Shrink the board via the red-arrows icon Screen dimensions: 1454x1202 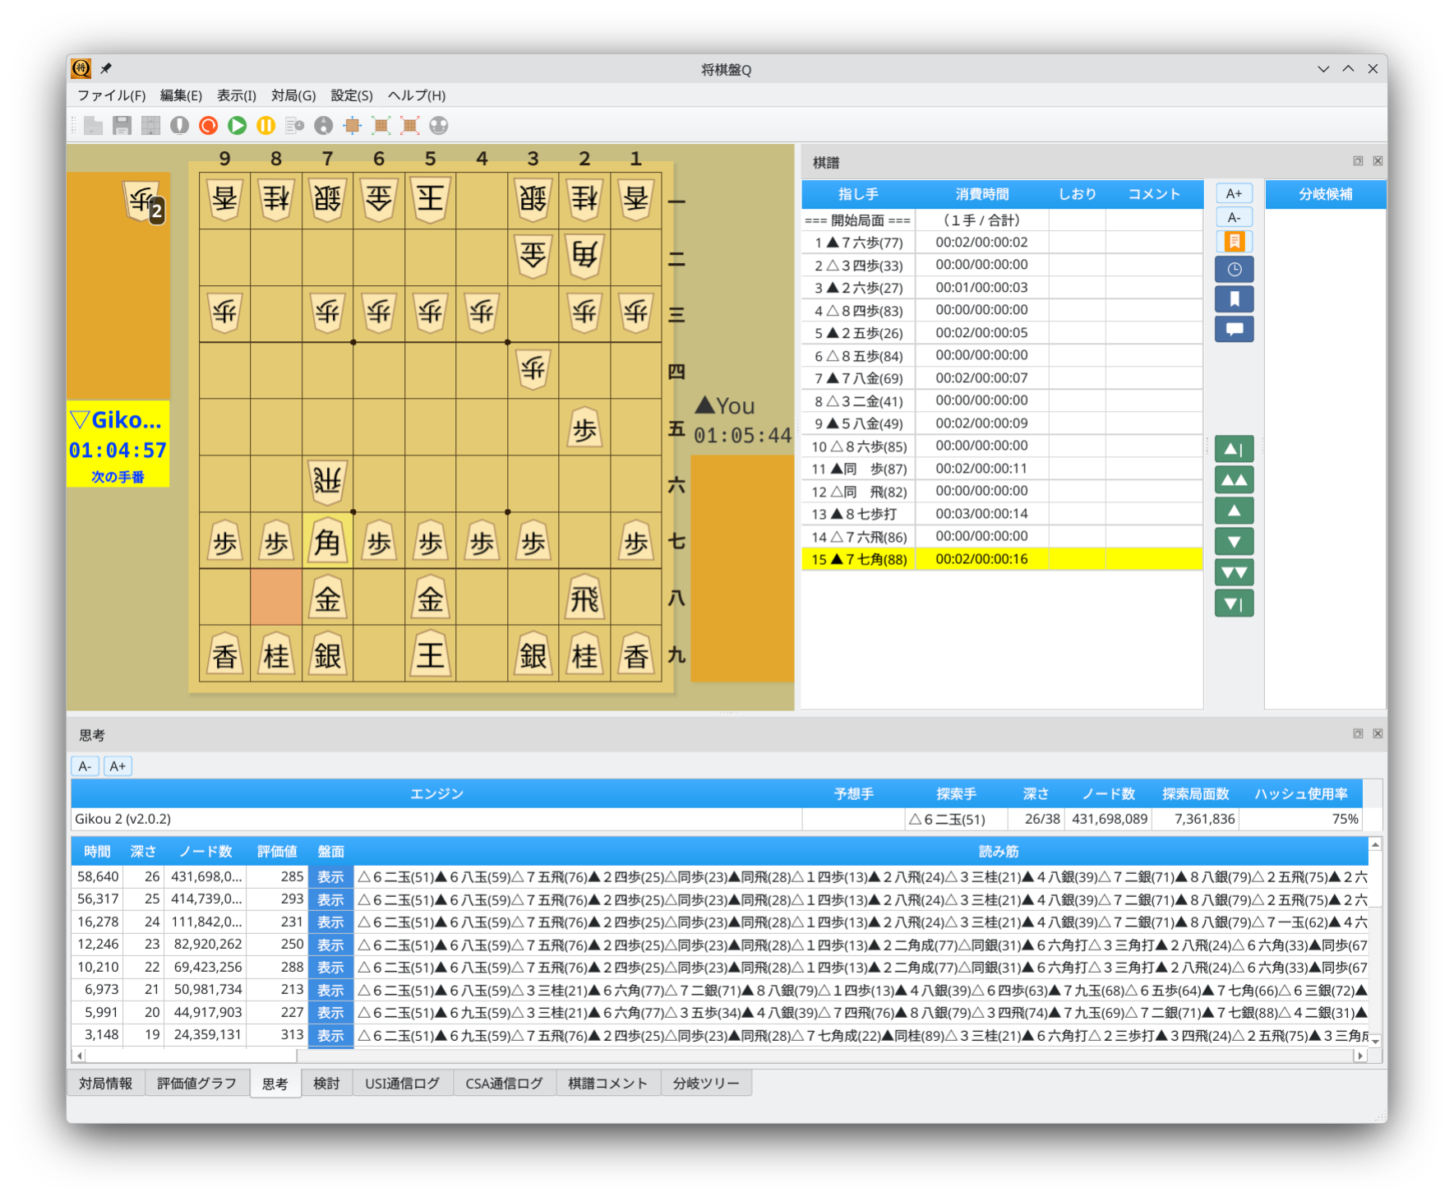(x=409, y=126)
